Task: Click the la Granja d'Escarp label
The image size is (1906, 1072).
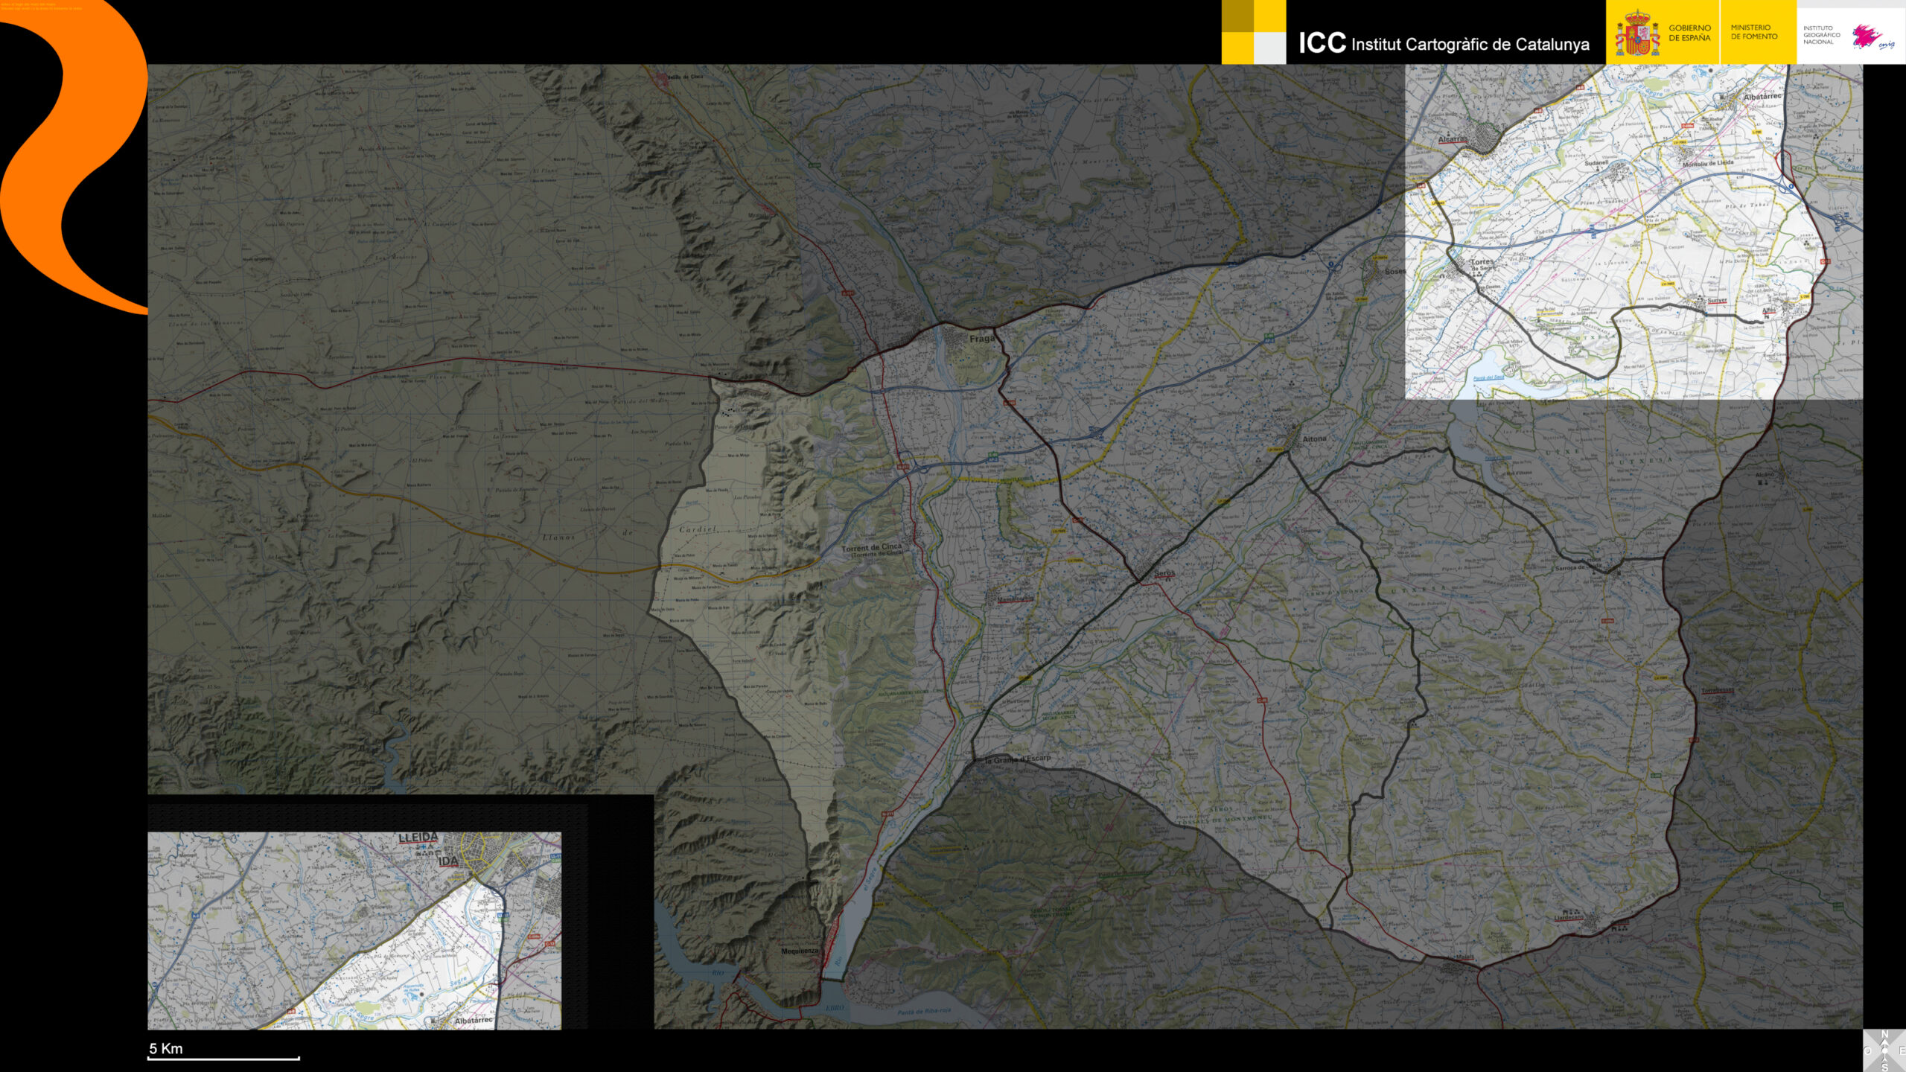Action: (1018, 759)
